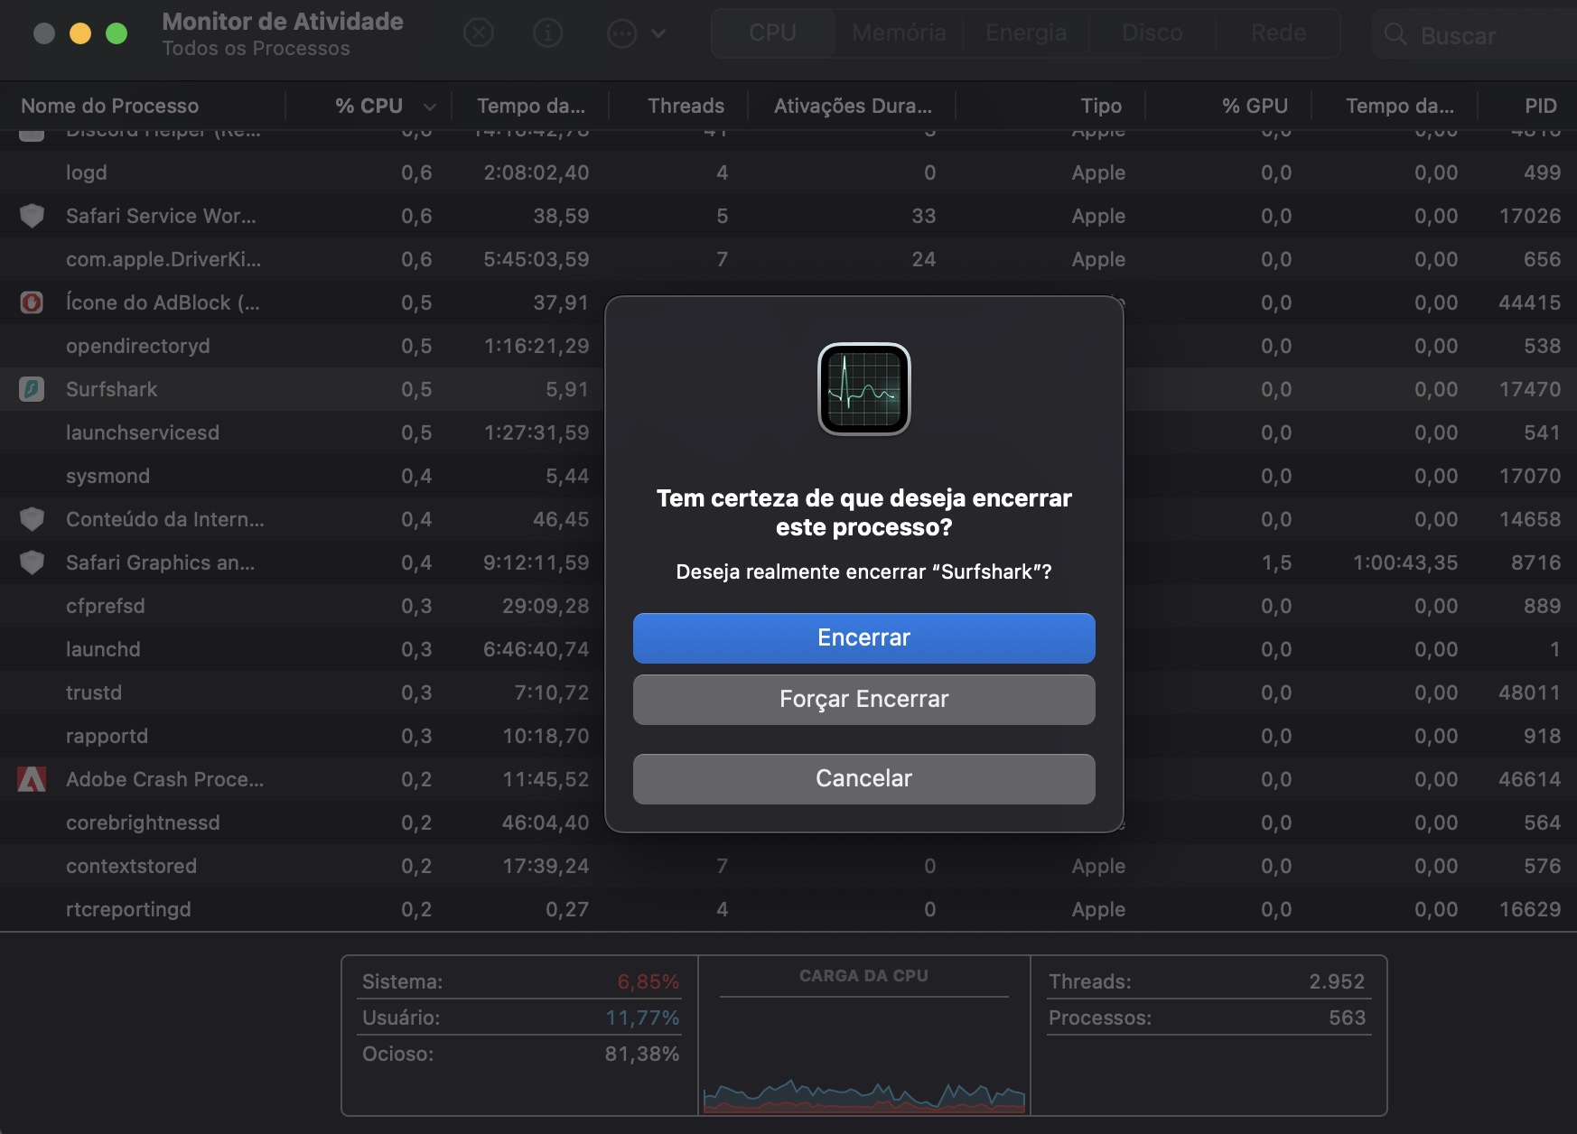Screen dimensions: 1577x1134
Task: Open the ellipsis more-options dropdown
Action: coord(636,33)
